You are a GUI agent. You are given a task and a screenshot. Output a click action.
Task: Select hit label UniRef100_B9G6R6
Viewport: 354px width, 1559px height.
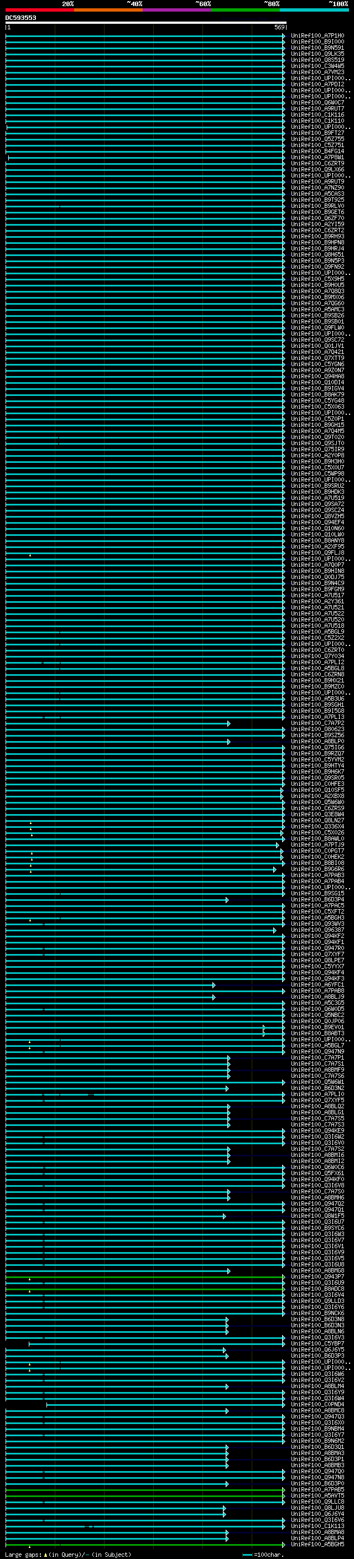(x=317, y=869)
